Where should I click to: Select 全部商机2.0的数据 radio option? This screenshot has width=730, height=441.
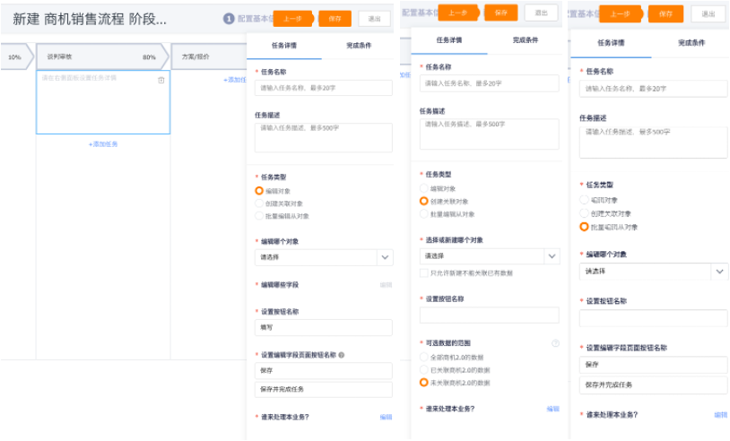[x=424, y=358]
